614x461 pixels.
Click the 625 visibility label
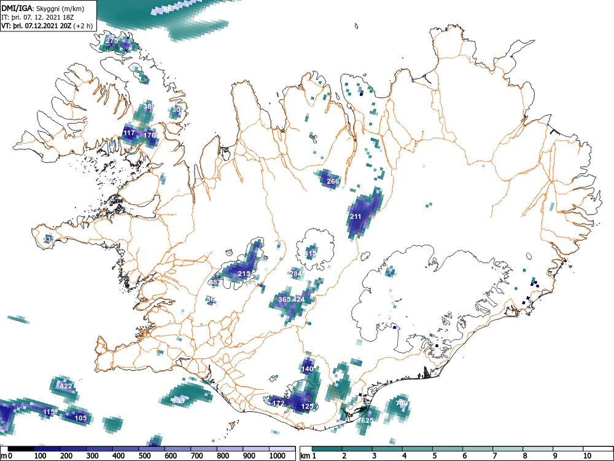367,420
